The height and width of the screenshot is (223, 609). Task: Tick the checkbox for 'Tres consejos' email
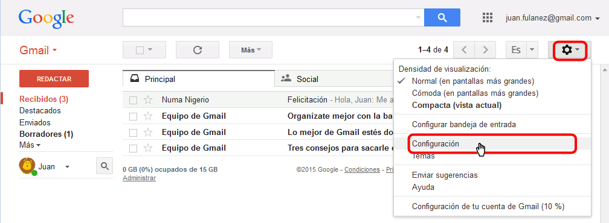(x=133, y=149)
